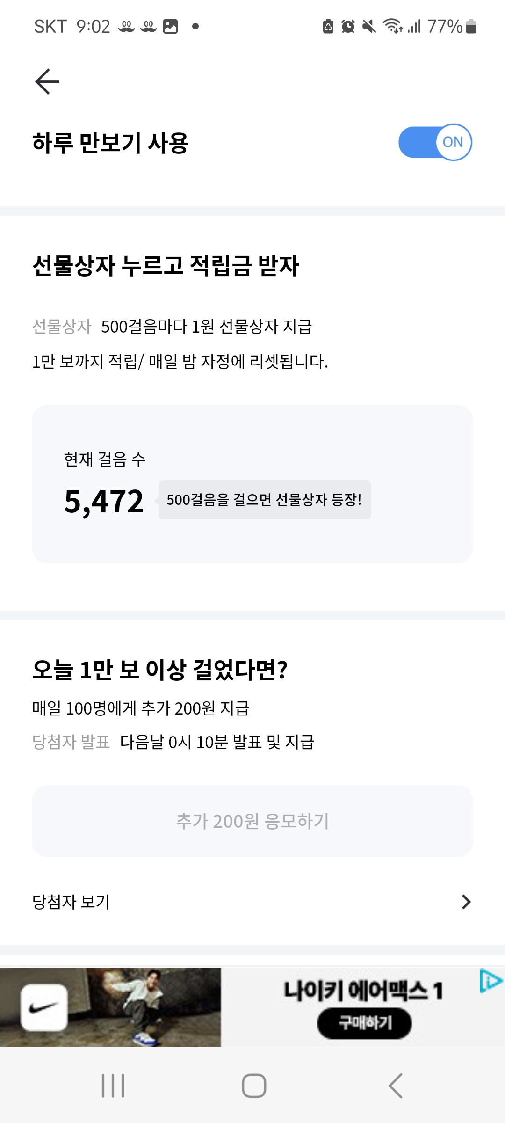Tap the picture notification icon
Screen dimensions: 505x1123
coord(170,27)
